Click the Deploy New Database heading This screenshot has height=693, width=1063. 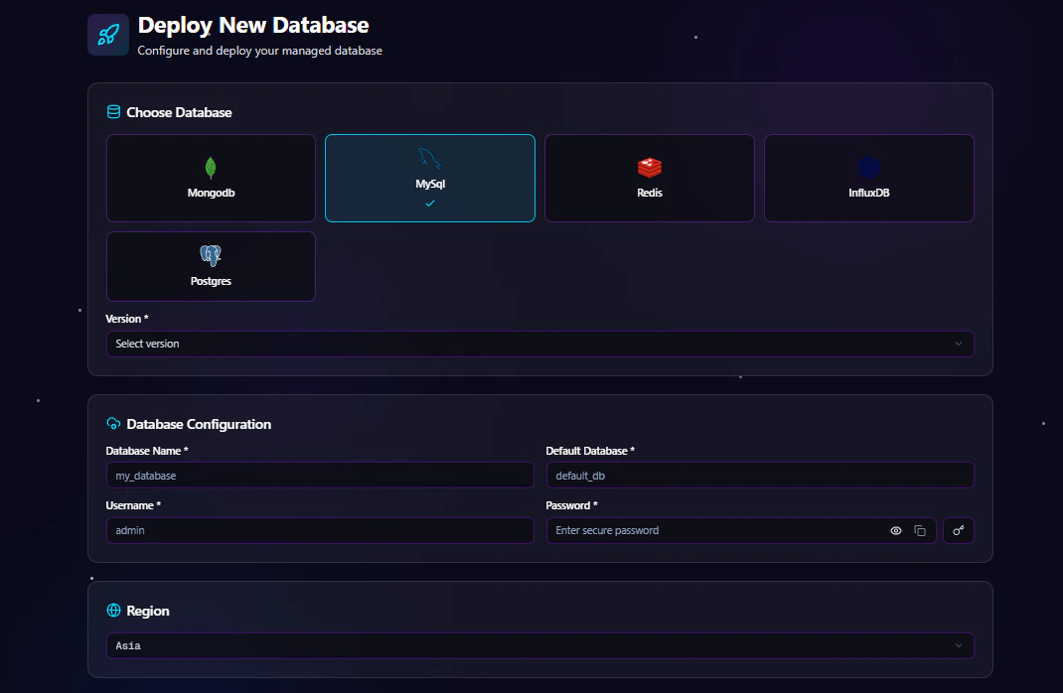click(x=253, y=25)
